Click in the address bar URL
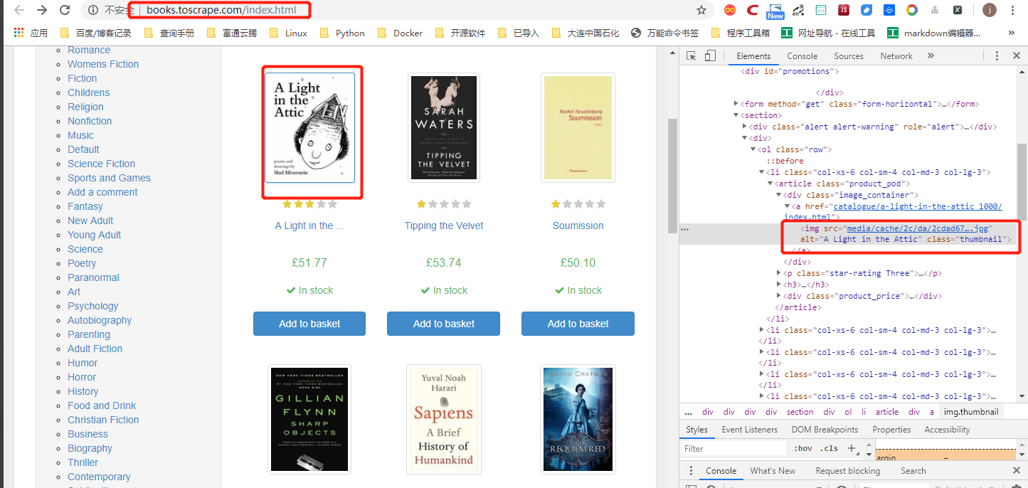The width and height of the screenshot is (1028, 488). (221, 10)
